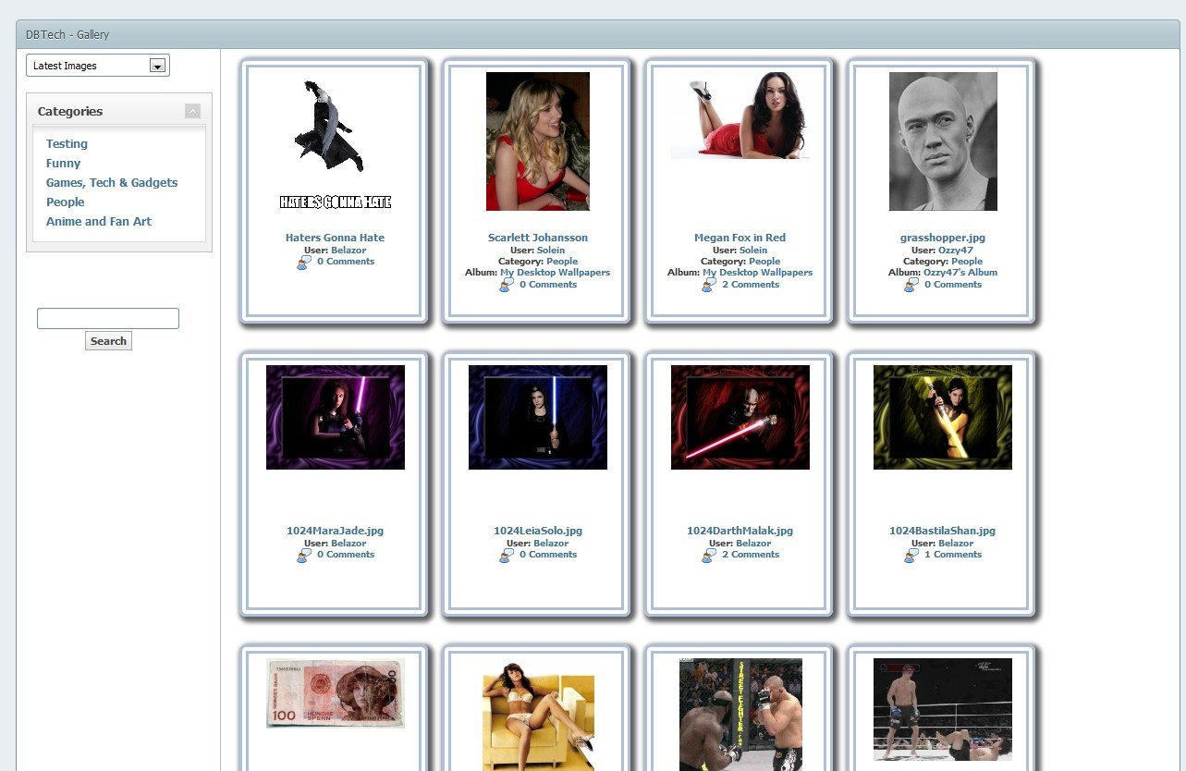Open 2 Comments for 1024DarthMalak.jpg
The image size is (1186, 771).
[751, 555]
